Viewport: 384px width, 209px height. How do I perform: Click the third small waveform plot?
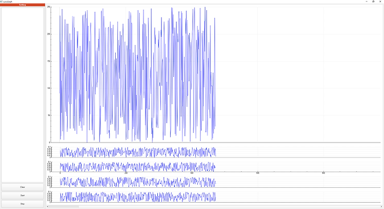[x=215, y=182]
